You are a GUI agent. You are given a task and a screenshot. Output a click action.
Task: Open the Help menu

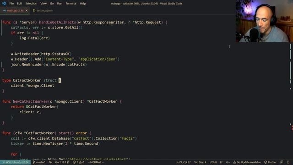pos(82,3)
